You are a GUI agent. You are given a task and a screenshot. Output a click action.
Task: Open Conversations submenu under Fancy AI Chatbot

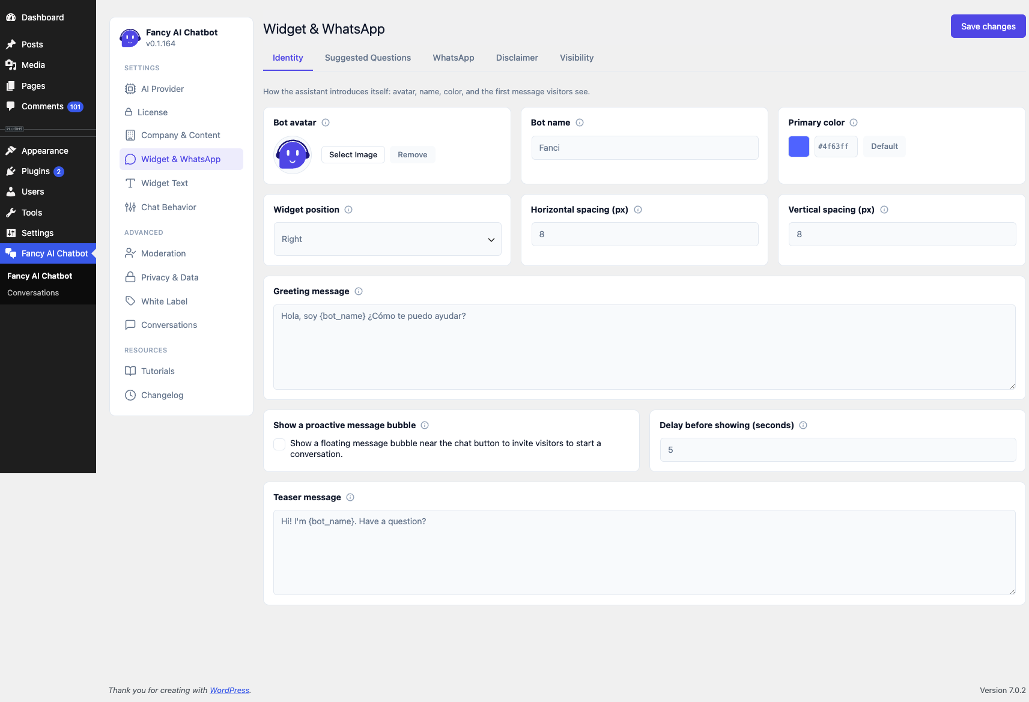(33, 293)
